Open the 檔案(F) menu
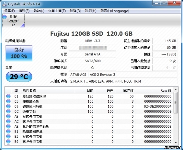 tap(9, 11)
